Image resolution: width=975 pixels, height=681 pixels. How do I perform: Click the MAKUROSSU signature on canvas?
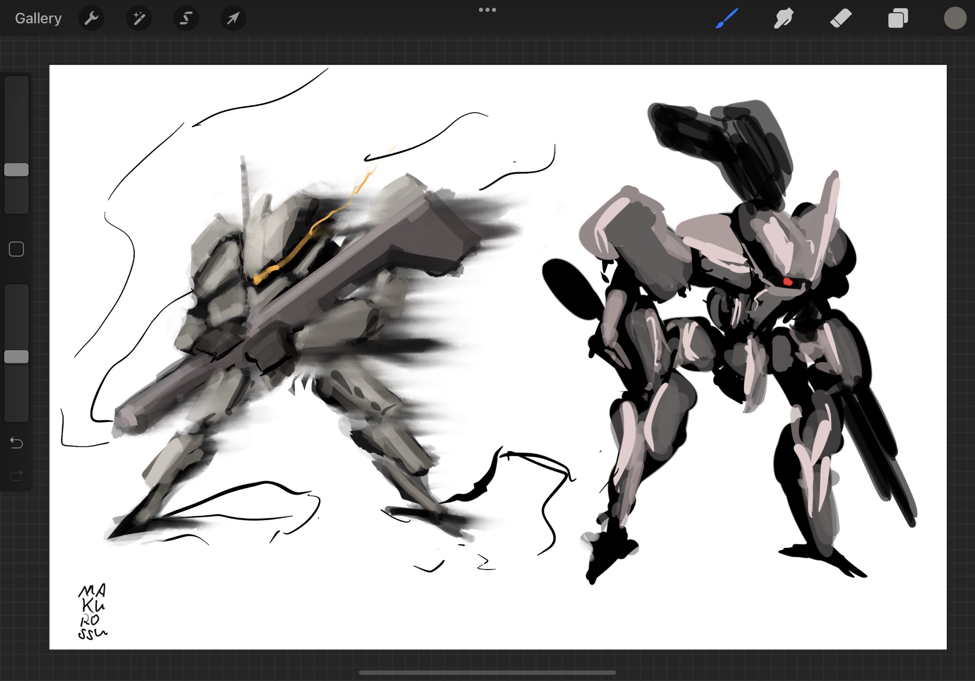click(x=92, y=612)
